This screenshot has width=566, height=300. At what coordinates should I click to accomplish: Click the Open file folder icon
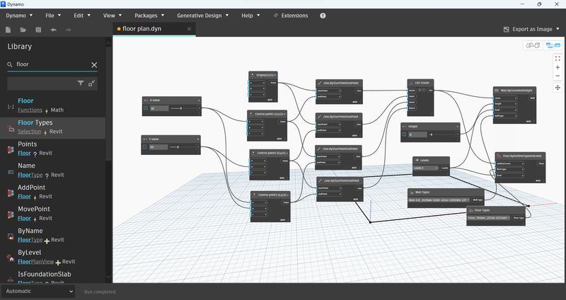23,30
